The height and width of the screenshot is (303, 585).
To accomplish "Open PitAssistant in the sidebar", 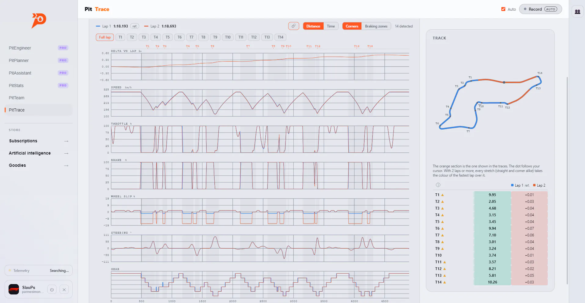I will (x=38, y=73).
